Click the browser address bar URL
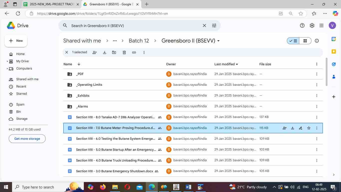 pos(102,13)
